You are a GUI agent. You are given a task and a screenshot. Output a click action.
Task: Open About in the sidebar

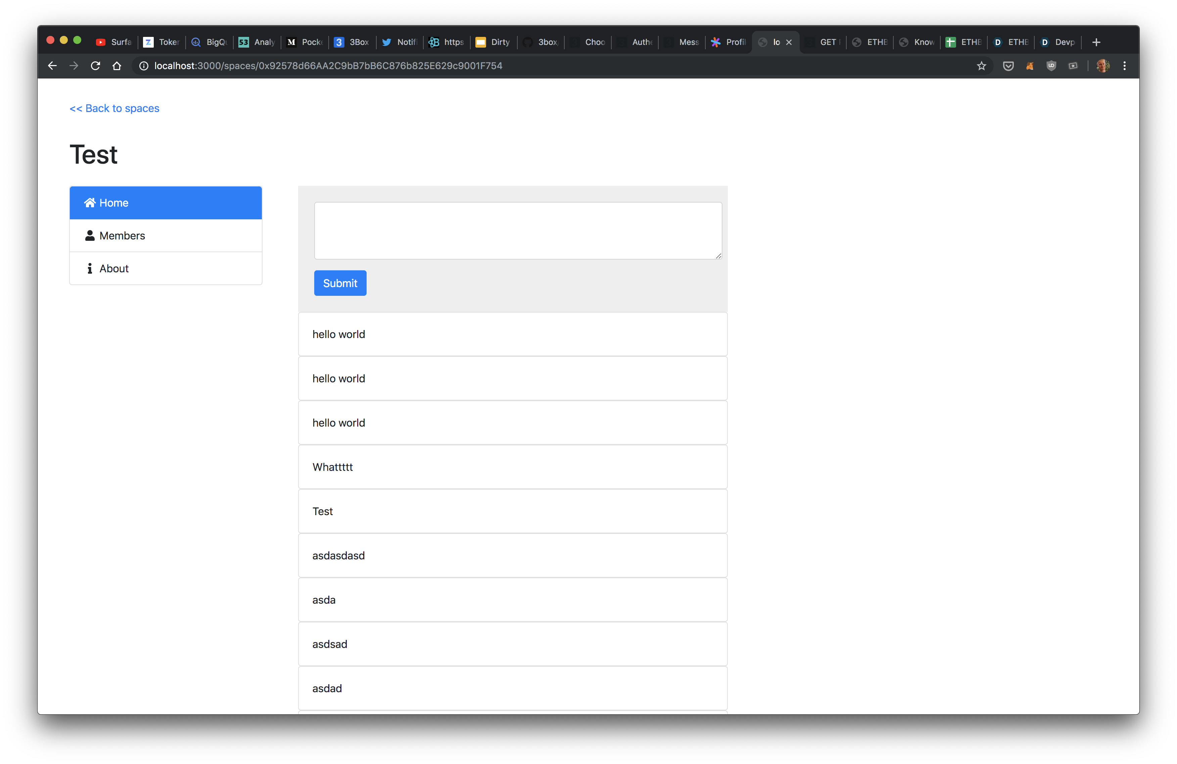[166, 268]
